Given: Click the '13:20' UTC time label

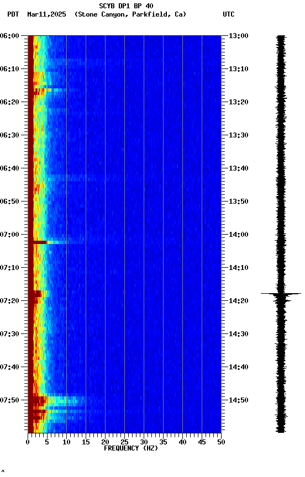Looking at the screenshot, I should click(x=239, y=102).
